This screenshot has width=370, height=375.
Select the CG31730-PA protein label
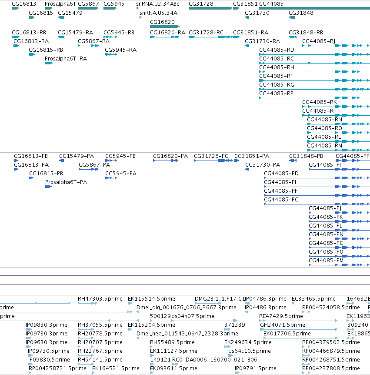[x=263, y=165]
